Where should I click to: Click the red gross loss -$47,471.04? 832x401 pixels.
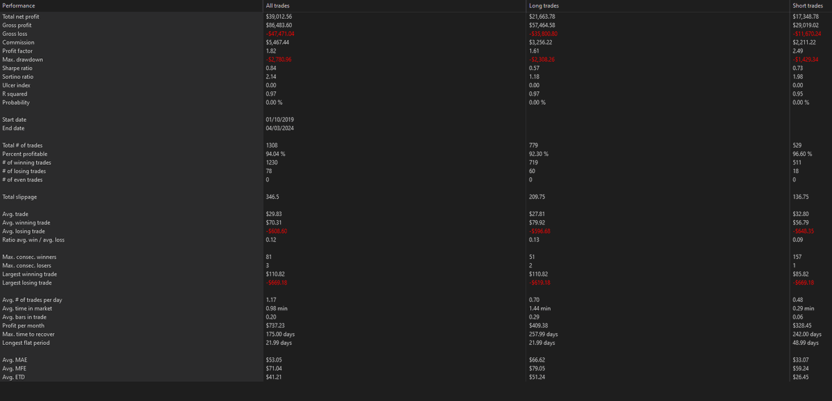(280, 33)
